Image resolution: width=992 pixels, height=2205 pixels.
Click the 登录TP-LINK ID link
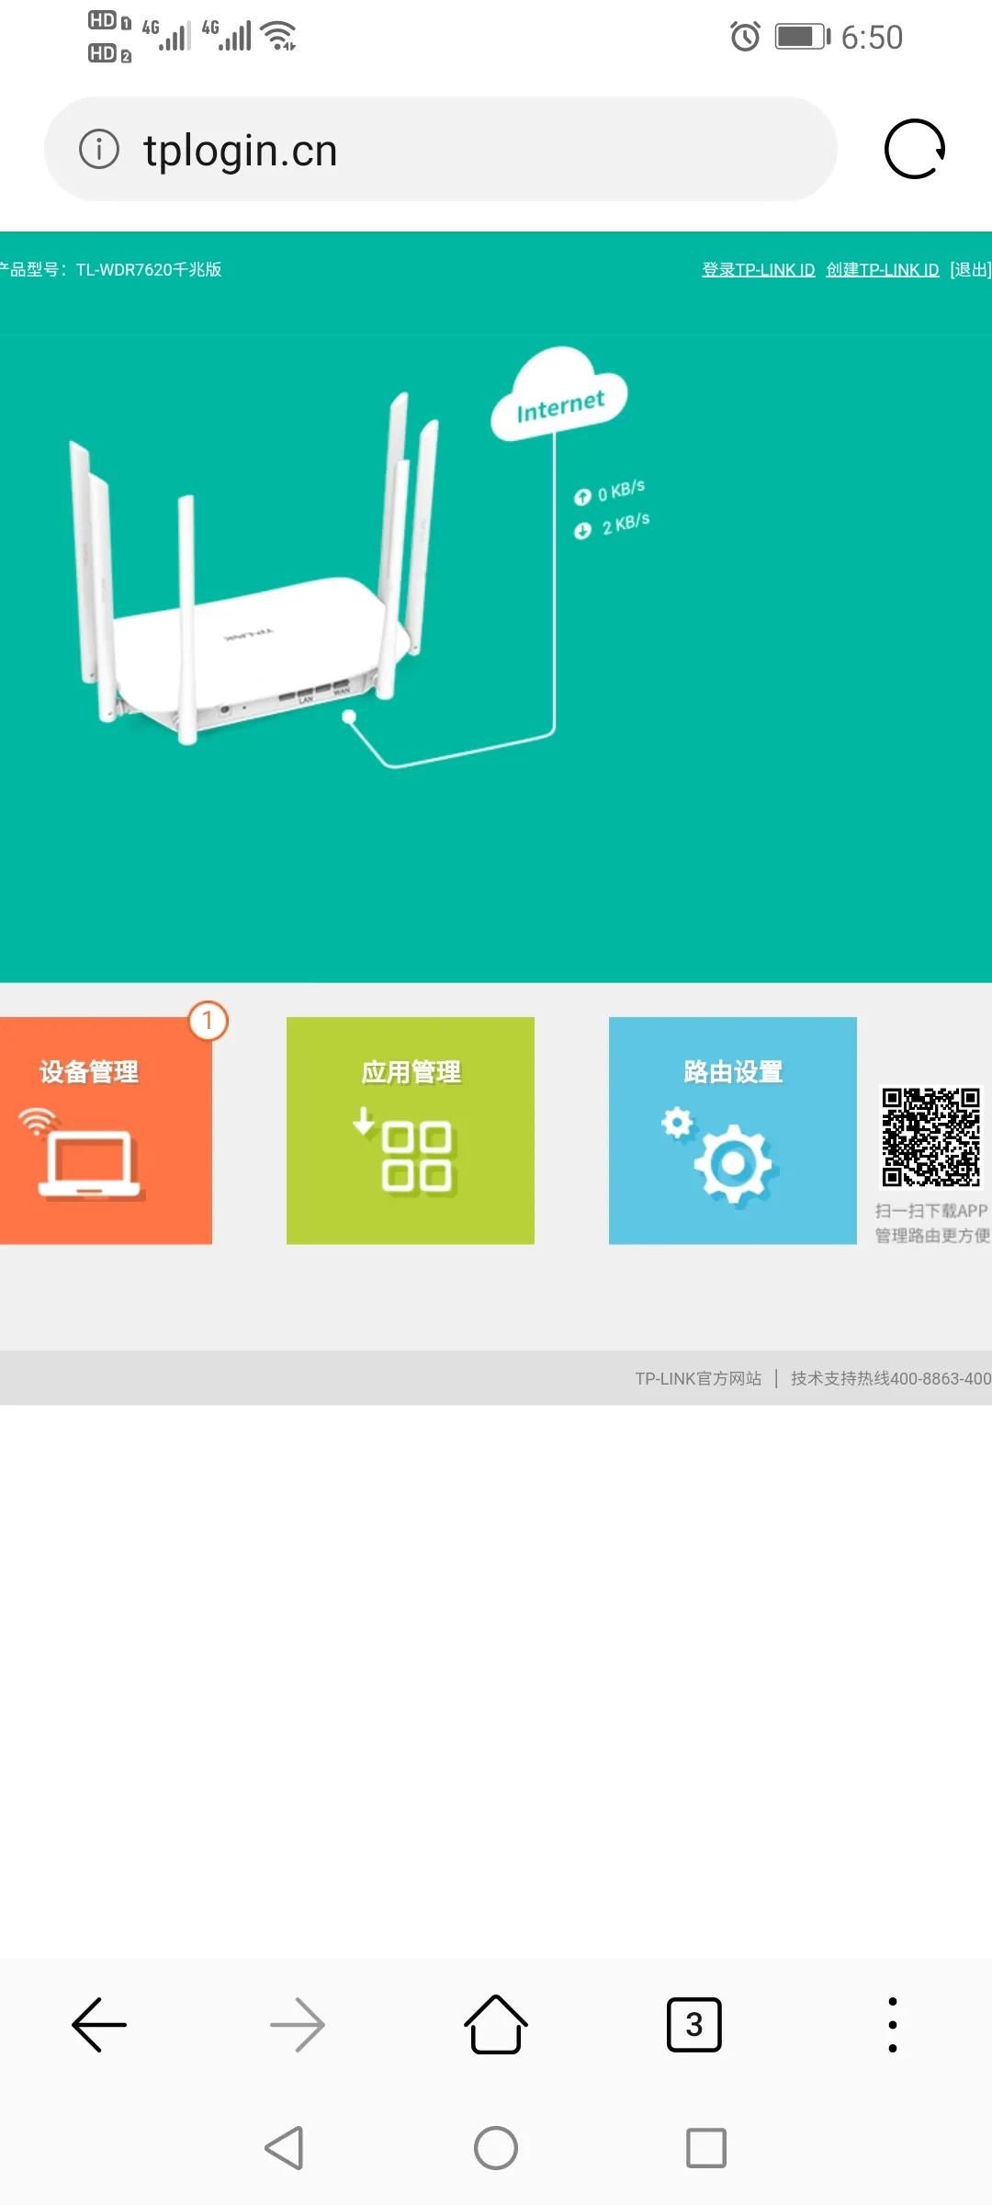(x=759, y=269)
